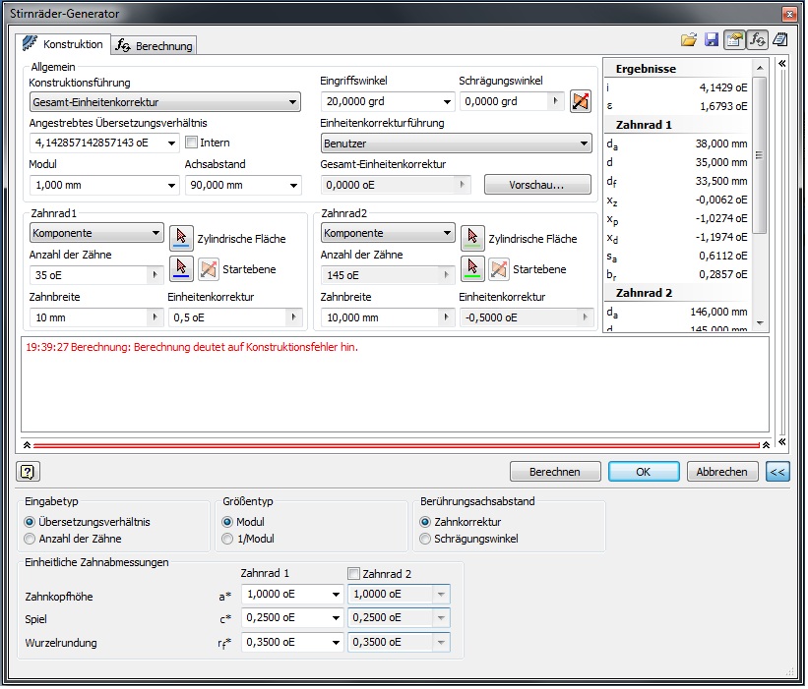The width and height of the screenshot is (808, 689).
Task: Select 1/Modul radio option
Action: (x=228, y=541)
